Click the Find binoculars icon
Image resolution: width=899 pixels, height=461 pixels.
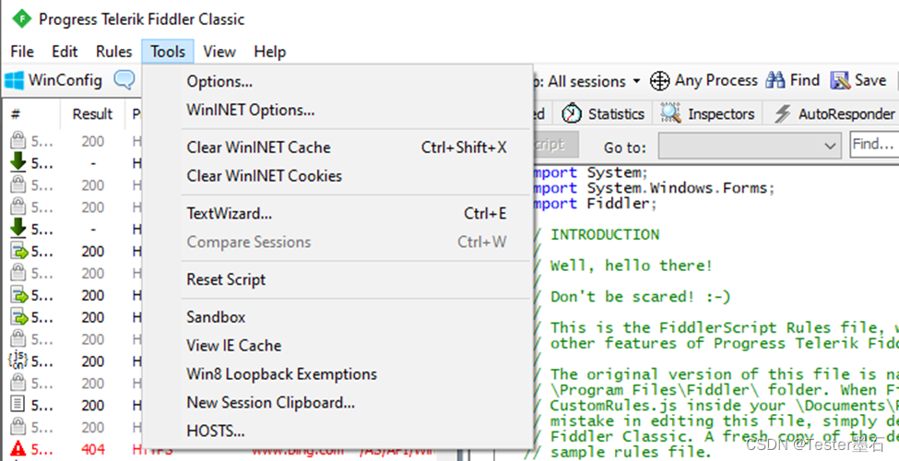(775, 80)
